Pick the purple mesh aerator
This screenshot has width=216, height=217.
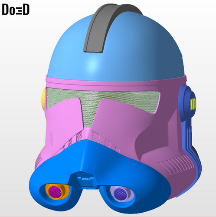(x=121, y=194)
